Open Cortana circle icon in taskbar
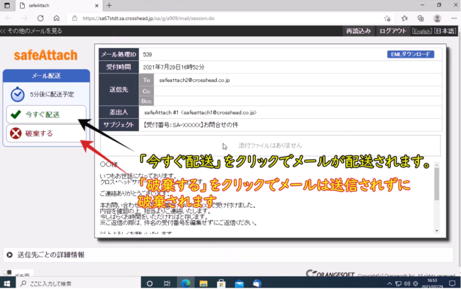Screen dimensions: 461x289 149,283
